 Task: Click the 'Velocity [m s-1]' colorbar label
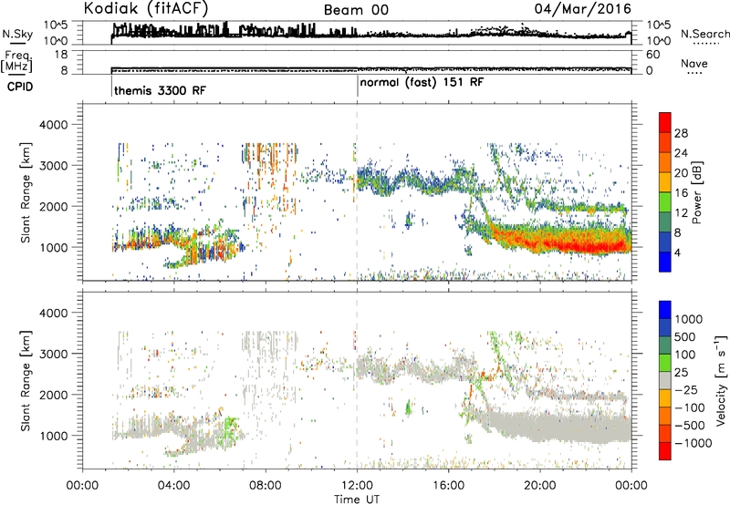(x=721, y=380)
